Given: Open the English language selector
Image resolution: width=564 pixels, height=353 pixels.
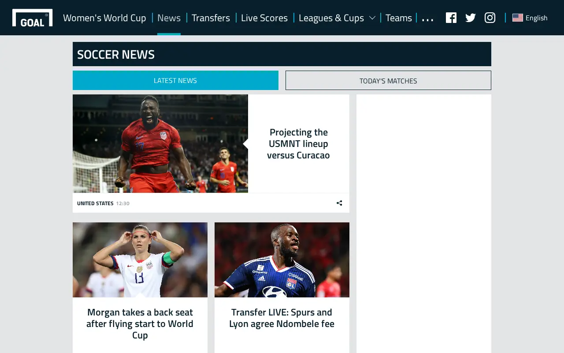Looking at the screenshot, I should 530,18.
